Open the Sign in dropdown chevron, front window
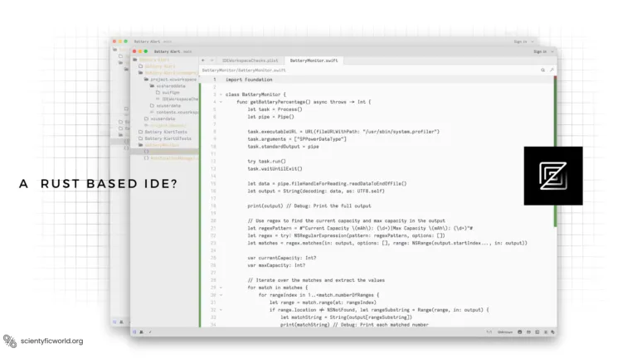Viewport: 637px width, 358px height. point(552,51)
